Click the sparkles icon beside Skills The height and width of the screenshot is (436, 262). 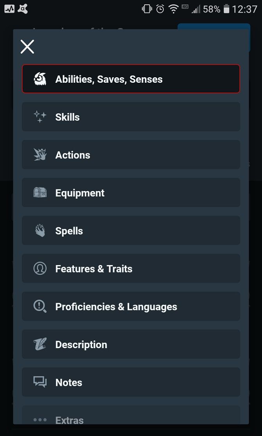(x=39, y=117)
